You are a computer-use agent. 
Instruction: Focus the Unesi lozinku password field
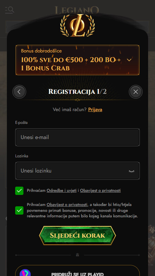coord(77,171)
